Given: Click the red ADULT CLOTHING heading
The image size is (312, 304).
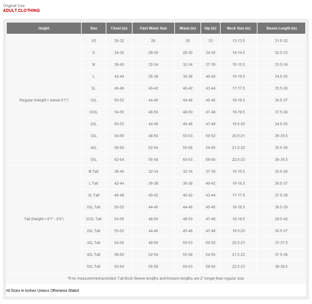Looking at the screenshot, I should coord(21,10).
